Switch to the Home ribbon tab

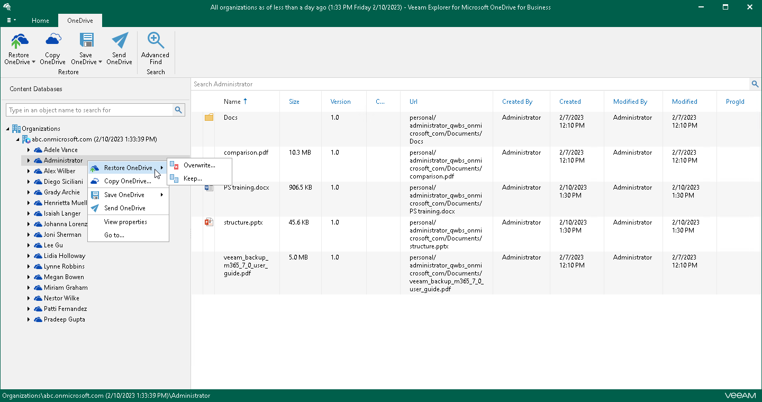pos(40,21)
